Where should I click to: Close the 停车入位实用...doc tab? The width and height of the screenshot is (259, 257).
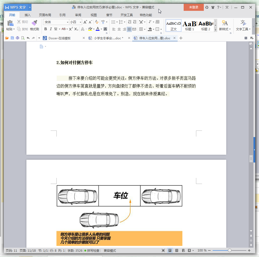[174, 38]
